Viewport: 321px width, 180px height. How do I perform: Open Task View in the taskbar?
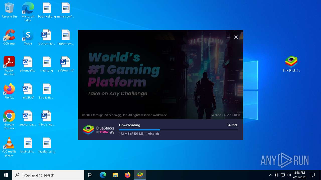pyautogui.click(x=90, y=175)
